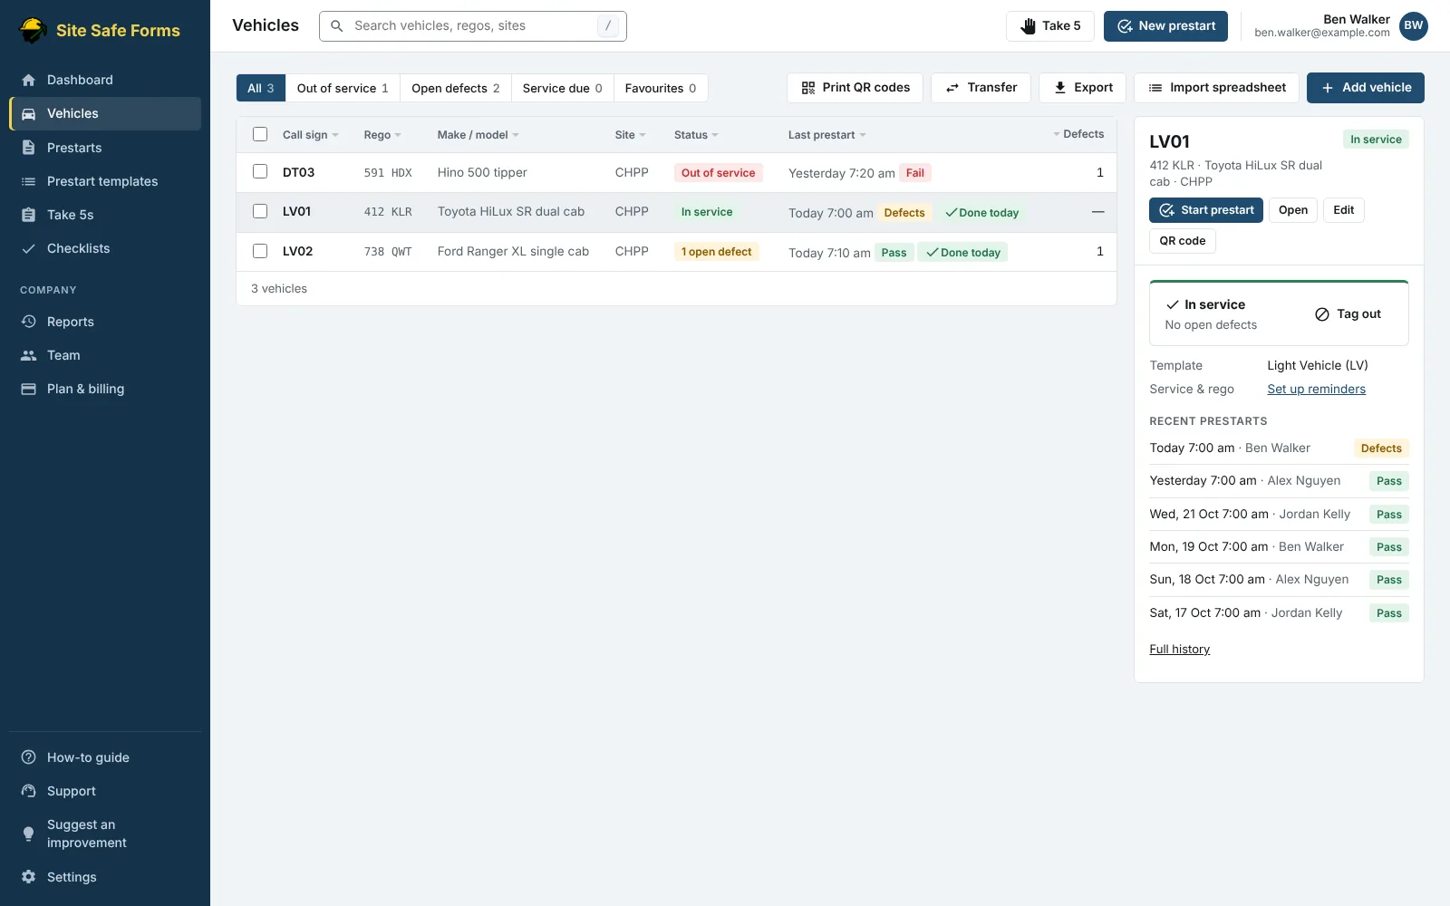Click Print QR codes

[855, 88]
